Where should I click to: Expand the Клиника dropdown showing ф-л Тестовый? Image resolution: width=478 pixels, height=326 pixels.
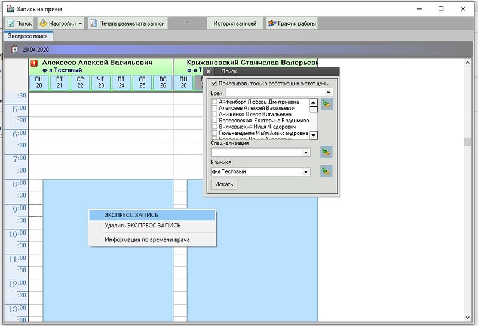click(307, 172)
